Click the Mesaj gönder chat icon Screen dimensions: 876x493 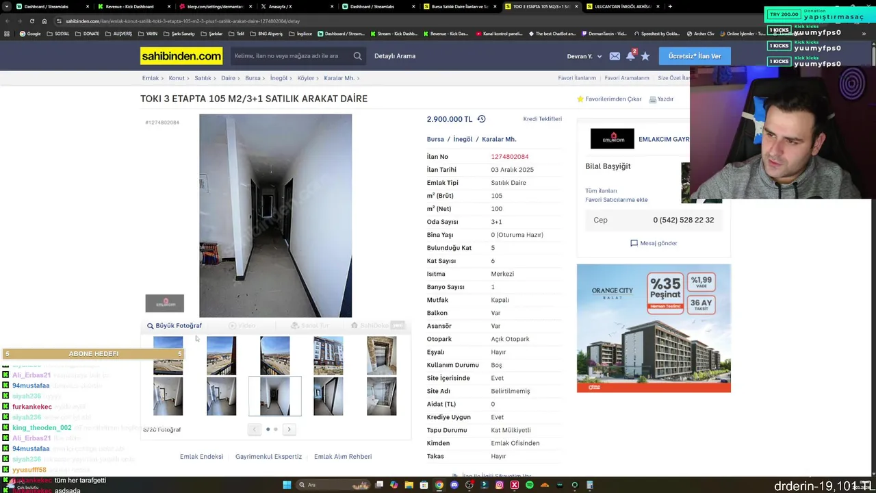634,243
